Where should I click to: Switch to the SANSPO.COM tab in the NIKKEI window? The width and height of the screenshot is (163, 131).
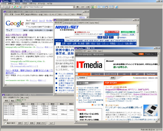point(83,23)
